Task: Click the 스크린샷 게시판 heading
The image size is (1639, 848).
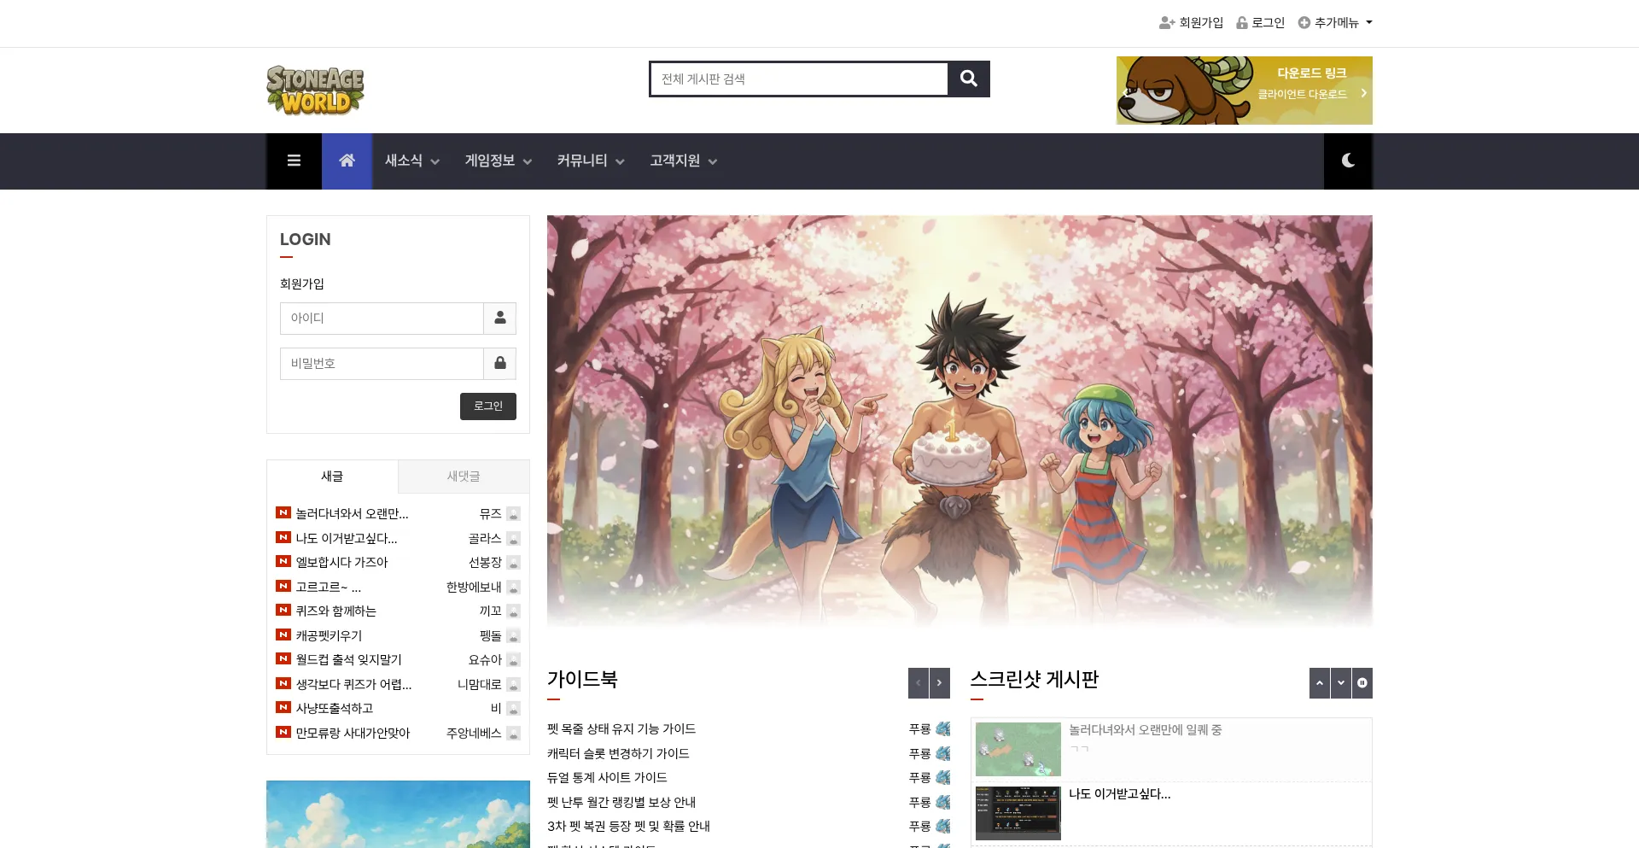Action: [1035, 680]
